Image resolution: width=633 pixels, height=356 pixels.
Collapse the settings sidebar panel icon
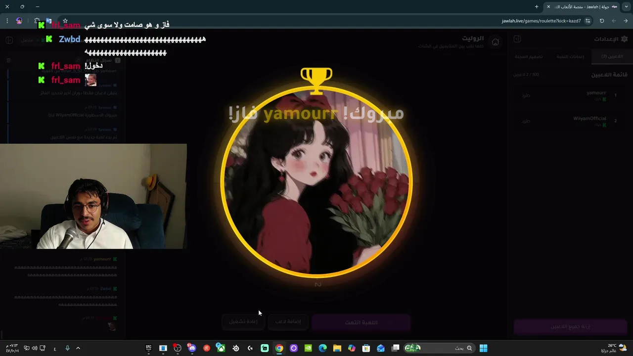[517, 39]
